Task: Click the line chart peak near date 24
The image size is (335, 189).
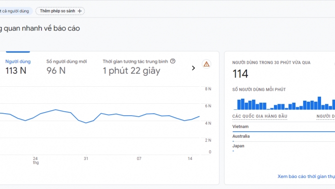Action: click(x=55, y=110)
